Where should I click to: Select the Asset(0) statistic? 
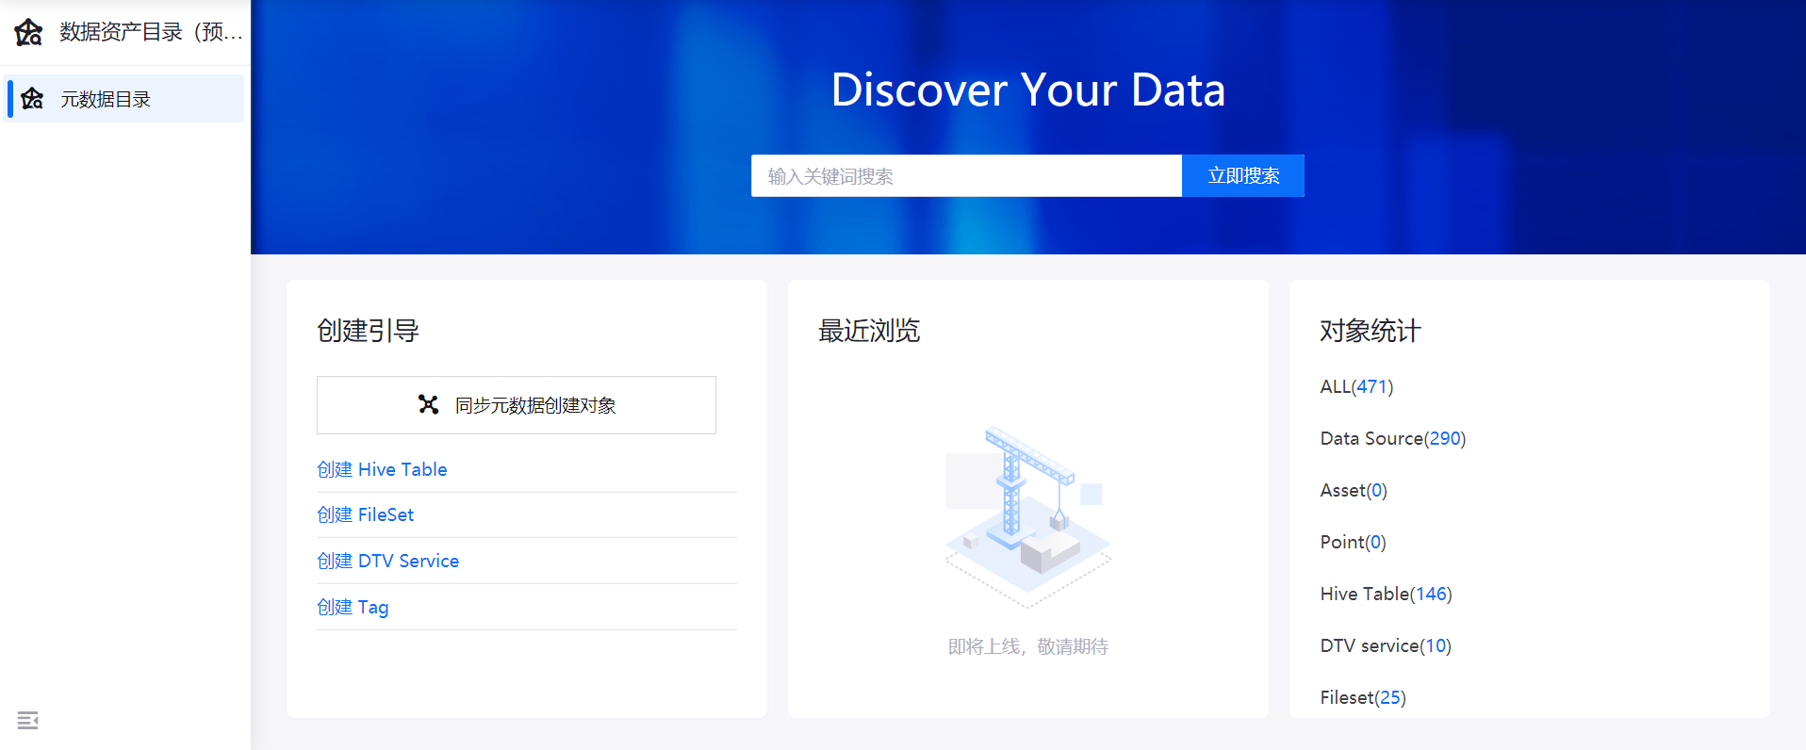click(1354, 490)
